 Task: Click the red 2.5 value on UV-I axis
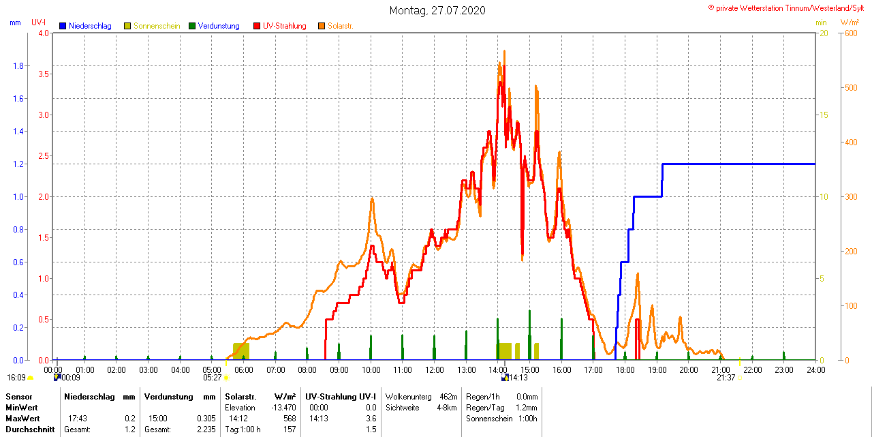pyautogui.click(x=44, y=155)
